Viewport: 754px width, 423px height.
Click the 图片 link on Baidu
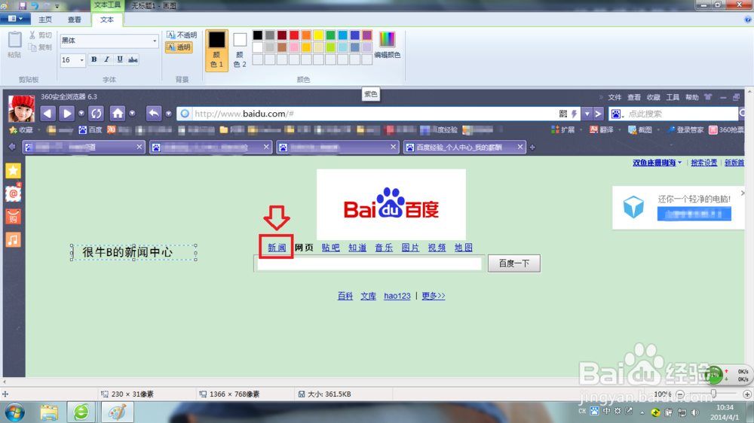(410, 248)
